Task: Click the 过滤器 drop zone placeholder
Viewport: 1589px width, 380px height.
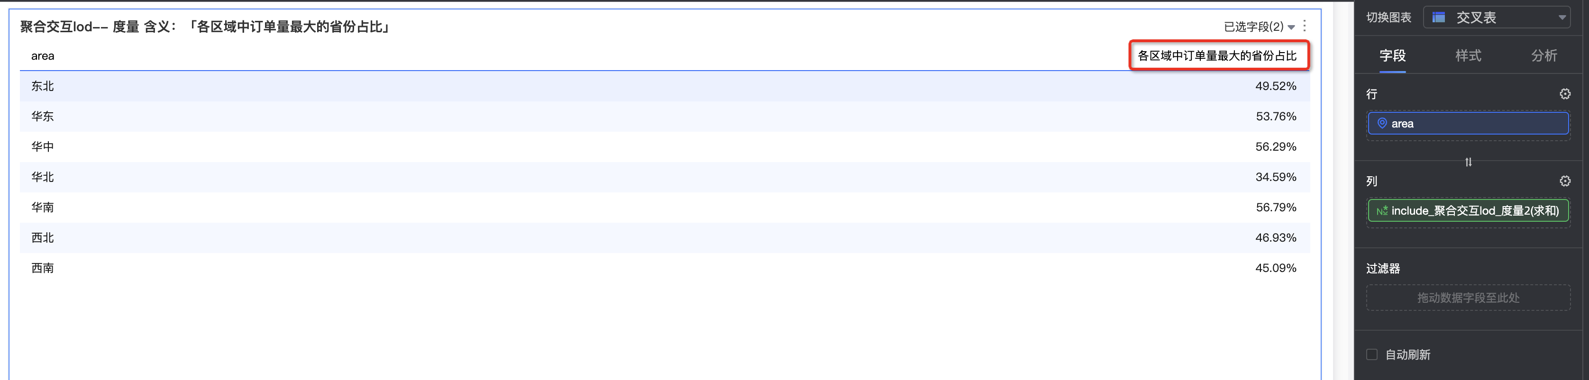Action: pos(1468,298)
